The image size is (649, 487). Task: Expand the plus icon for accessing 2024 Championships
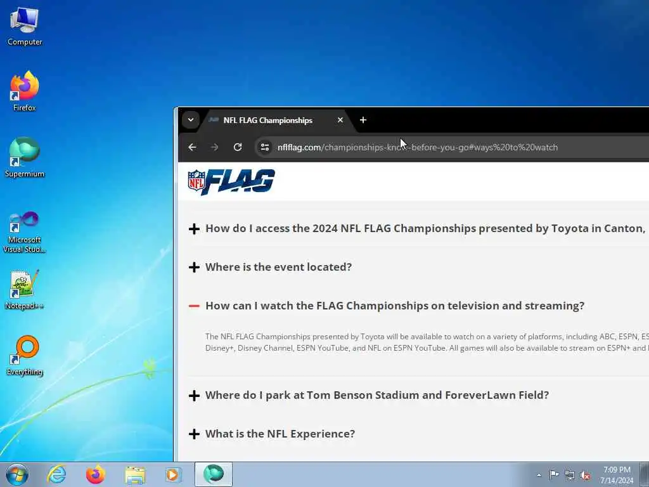[x=194, y=228]
